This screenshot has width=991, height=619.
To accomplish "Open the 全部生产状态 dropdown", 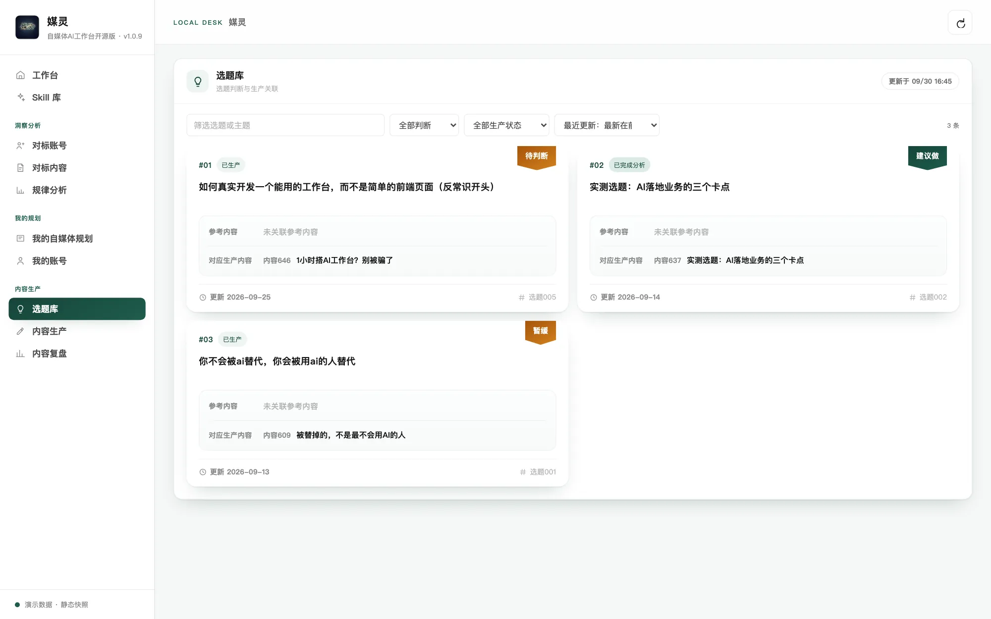I will [507, 125].
